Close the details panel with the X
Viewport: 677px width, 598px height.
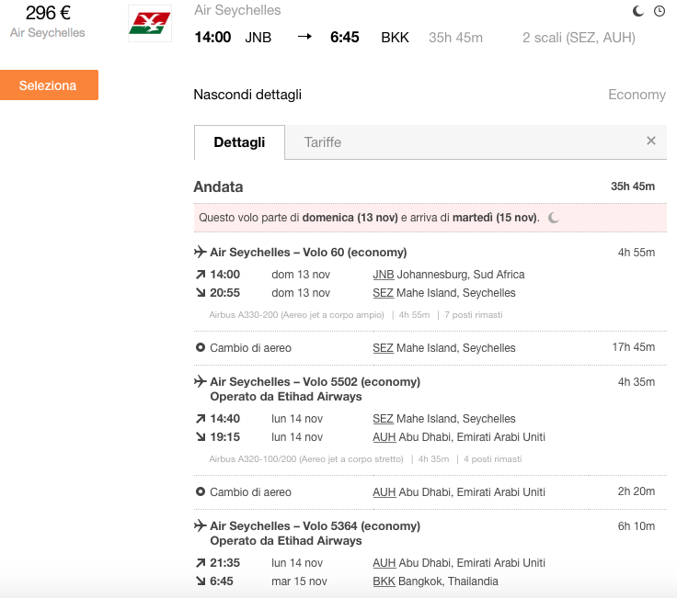(x=651, y=141)
